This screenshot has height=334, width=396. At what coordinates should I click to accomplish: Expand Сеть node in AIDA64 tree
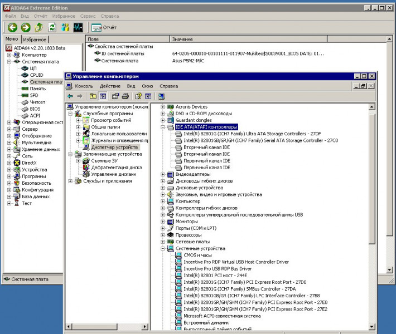point(9,156)
